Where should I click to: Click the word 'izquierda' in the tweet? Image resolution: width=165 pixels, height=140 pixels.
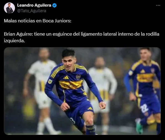coord(14,41)
